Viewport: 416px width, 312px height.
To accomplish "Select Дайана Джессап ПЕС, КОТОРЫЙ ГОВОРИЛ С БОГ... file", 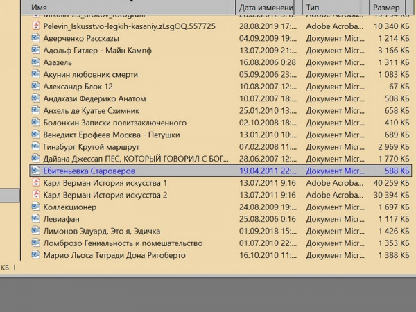I will click(136, 159).
